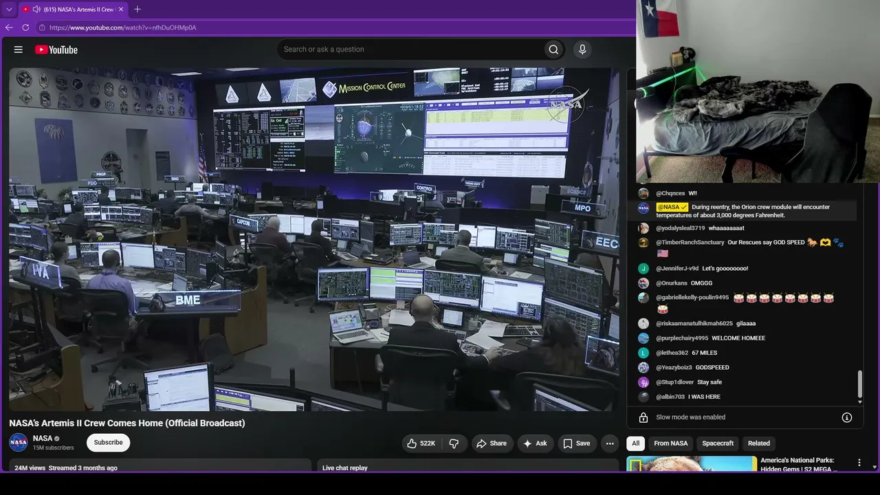The height and width of the screenshot is (495, 880).
Task: Open @gabriellekelly-poulin9495 chat avatar
Action: pos(643,298)
